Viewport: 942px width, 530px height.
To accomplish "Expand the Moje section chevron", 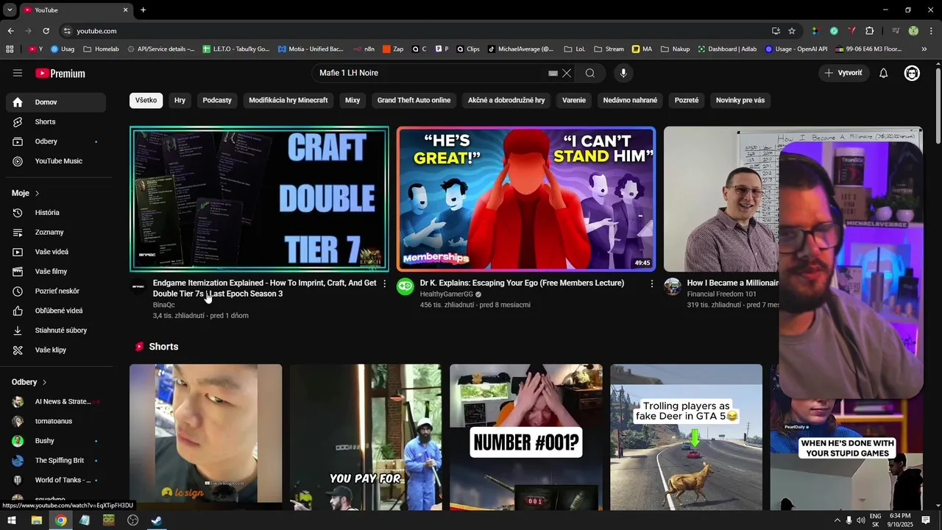I will 37,193.
